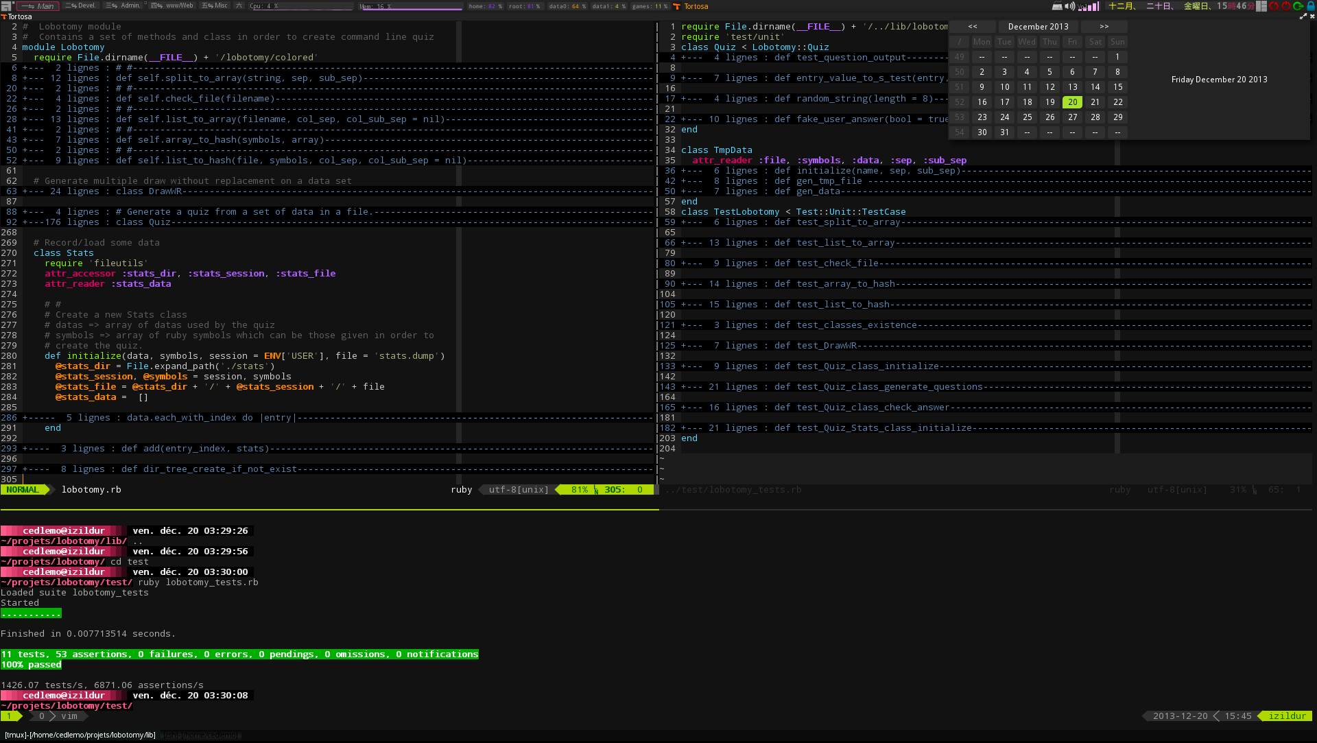
Task: Click the home: 82% disk usage widget
Action: tap(485, 6)
